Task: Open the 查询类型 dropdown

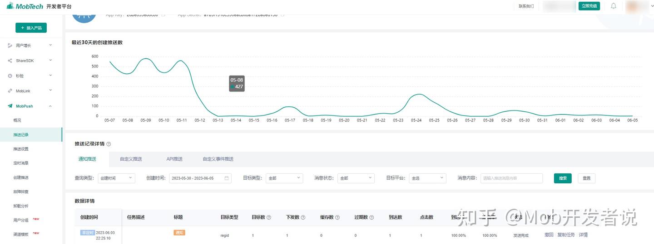Action: [x=116, y=178]
